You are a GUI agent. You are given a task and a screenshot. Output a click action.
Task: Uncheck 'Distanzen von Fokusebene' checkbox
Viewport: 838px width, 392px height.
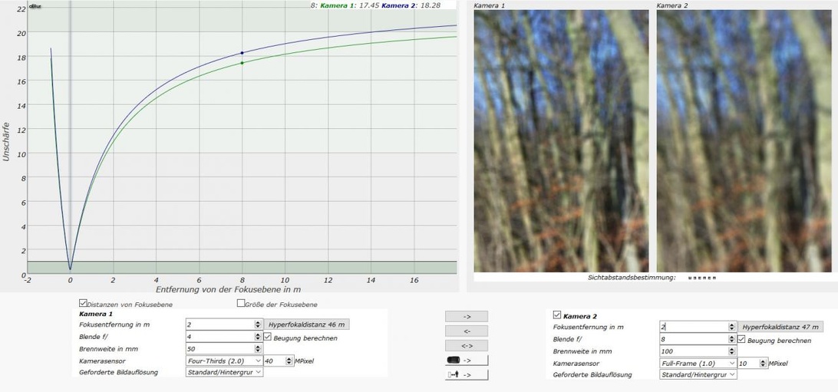84,304
